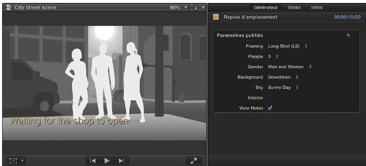Image resolution: width=366 pixels, height=166 pixels.
Task: Open the Sky Sunny Day dropdown
Action: tap(283, 87)
